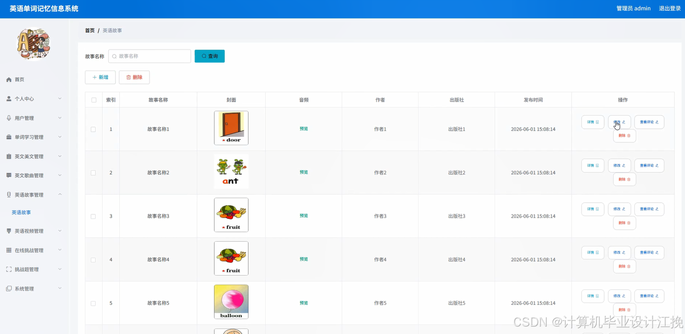Check the checkbox for 故事名称1 row

click(93, 129)
